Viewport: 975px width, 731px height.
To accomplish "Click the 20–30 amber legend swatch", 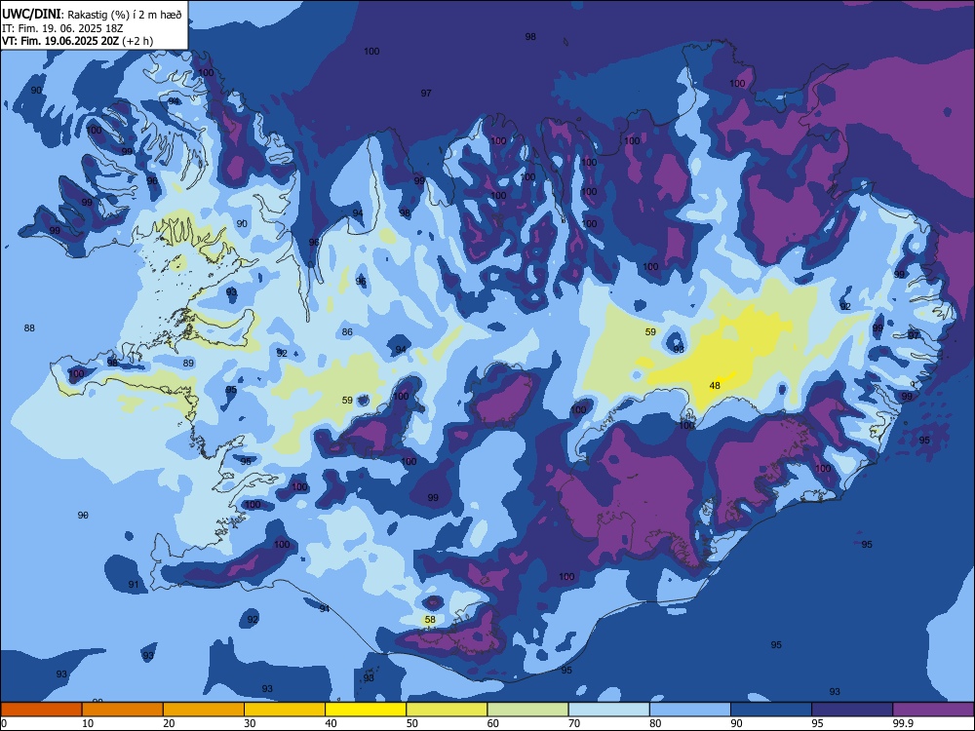I will click(x=204, y=710).
